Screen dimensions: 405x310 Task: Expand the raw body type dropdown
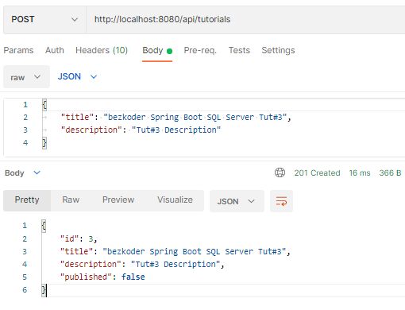pos(26,77)
